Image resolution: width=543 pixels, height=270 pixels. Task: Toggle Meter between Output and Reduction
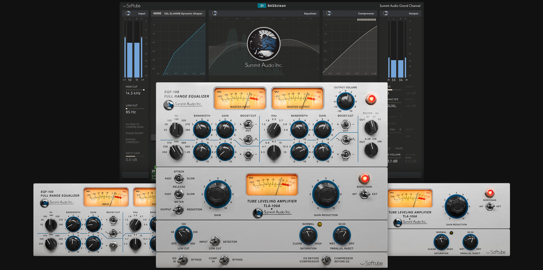pyautogui.click(x=179, y=209)
